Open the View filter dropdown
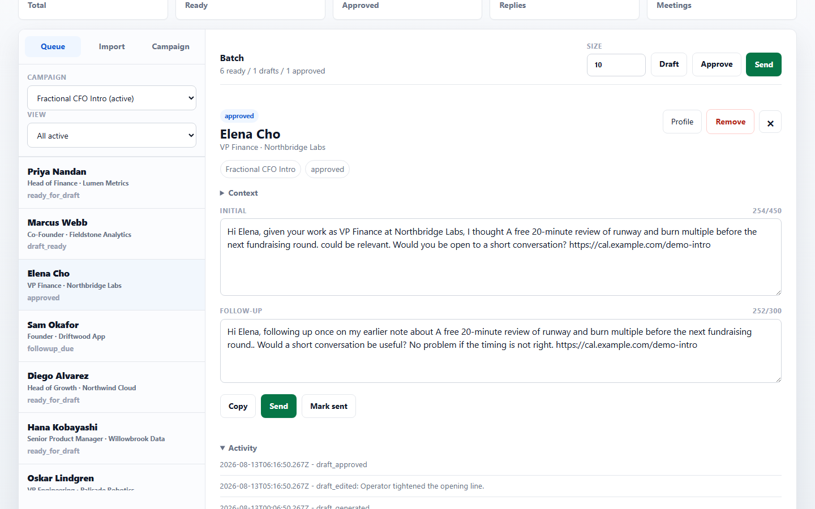 pyautogui.click(x=112, y=135)
